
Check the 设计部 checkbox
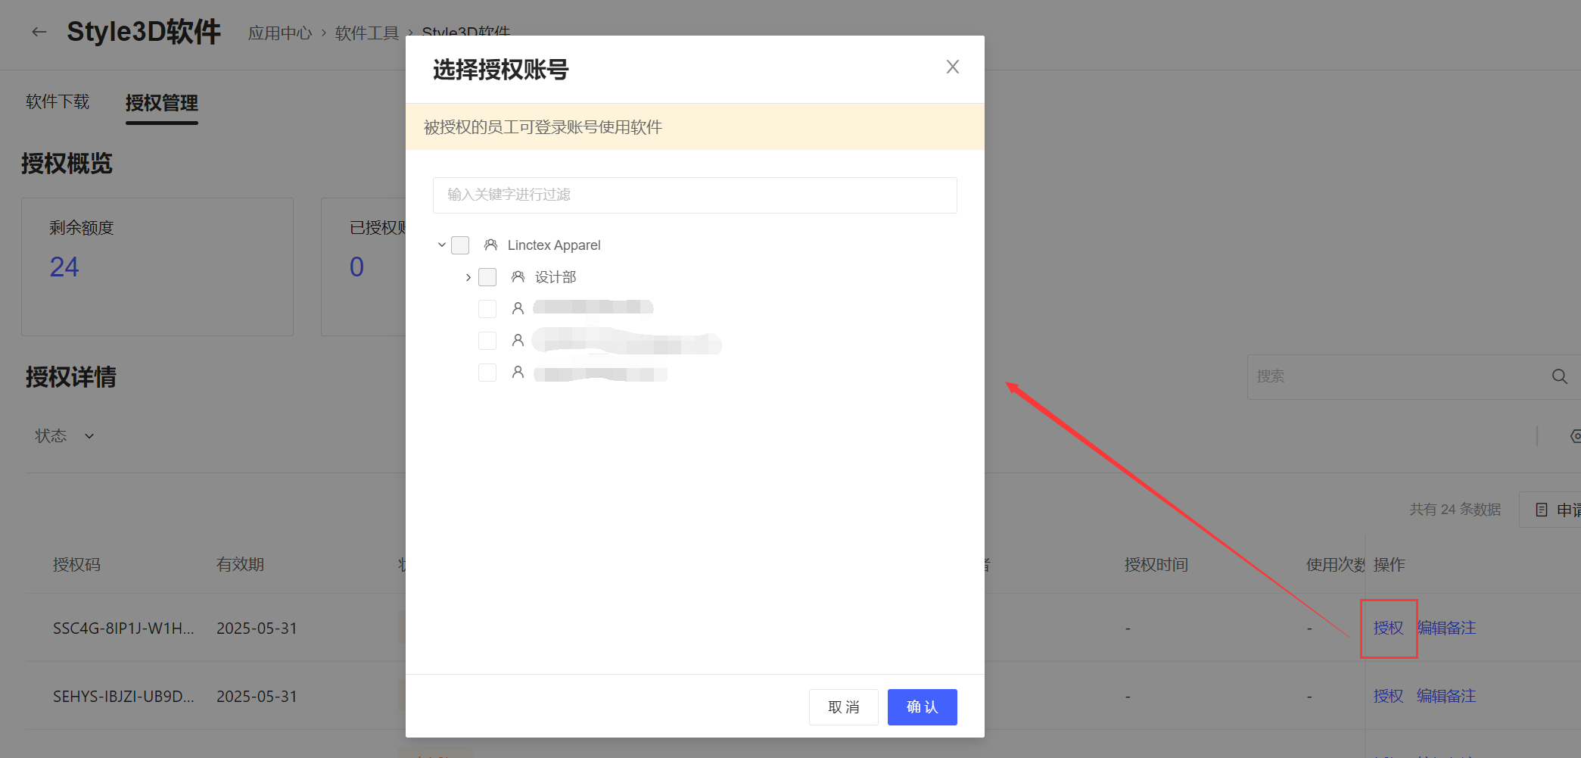pyautogui.click(x=487, y=277)
